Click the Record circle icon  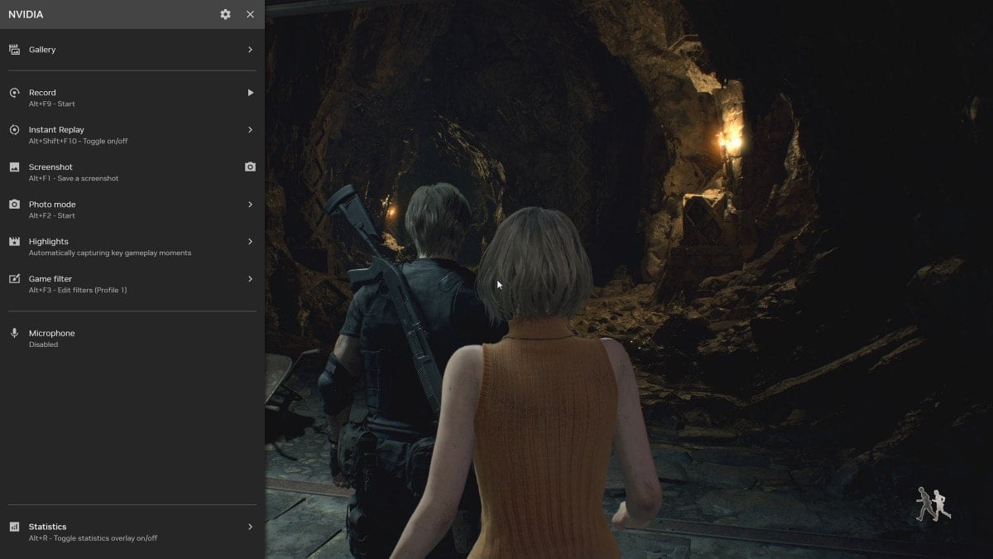click(x=14, y=93)
